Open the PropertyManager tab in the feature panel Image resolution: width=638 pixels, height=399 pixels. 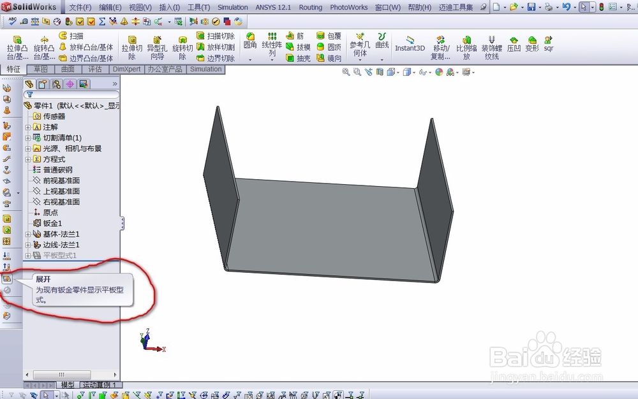coord(43,84)
